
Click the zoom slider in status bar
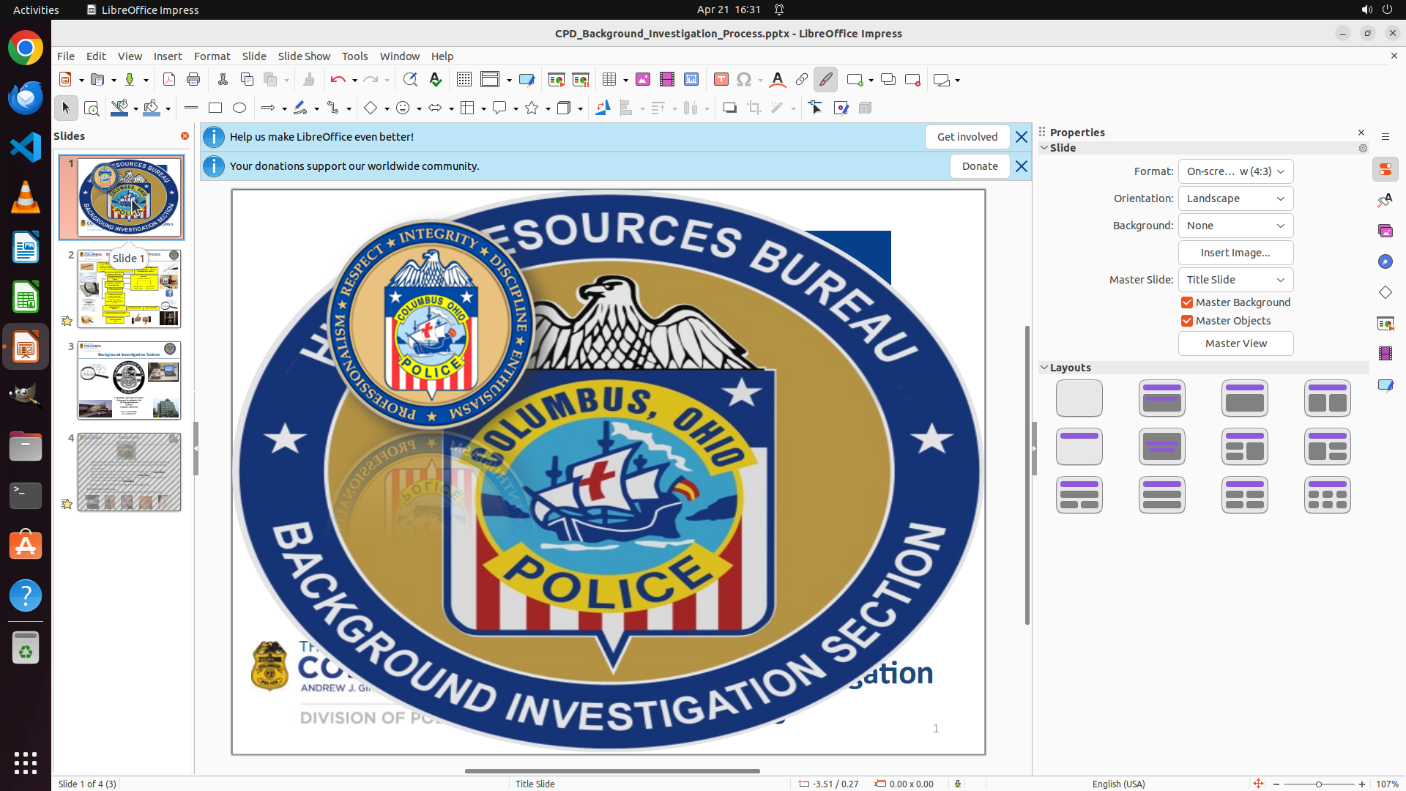[x=1318, y=784]
